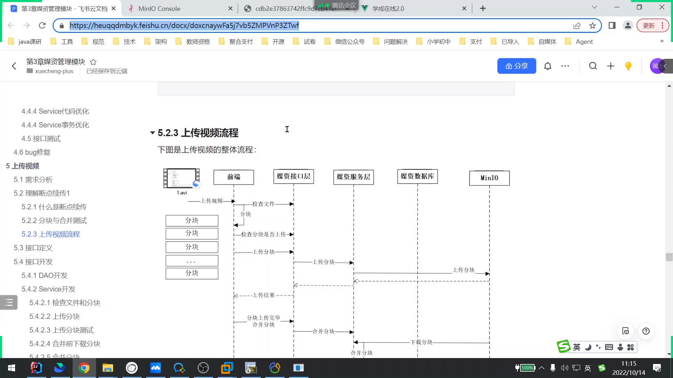Search within the document
This screenshot has width=673, height=378.
click(x=593, y=66)
